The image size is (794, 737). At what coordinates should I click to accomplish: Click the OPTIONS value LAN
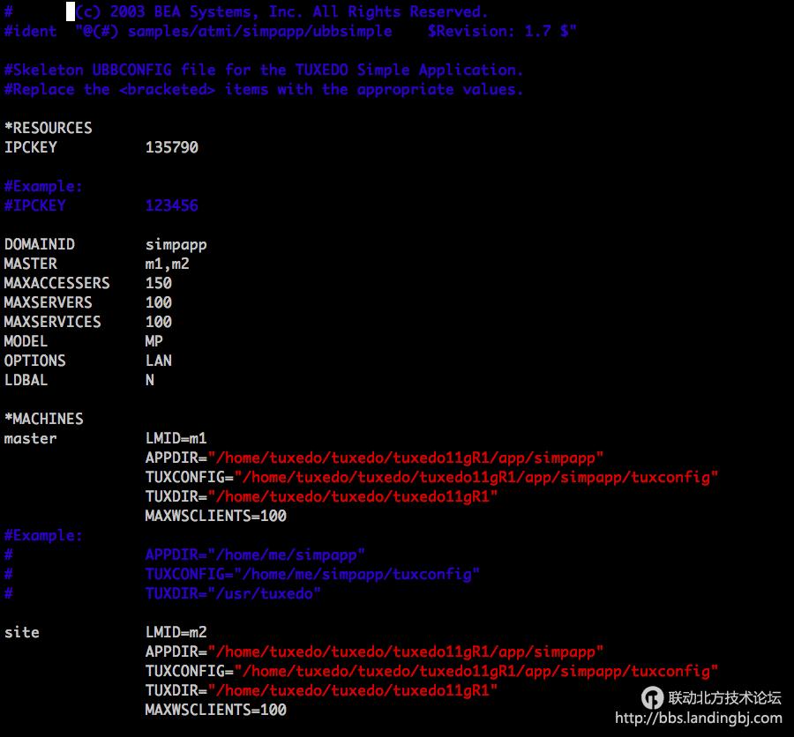click(158, 361)
